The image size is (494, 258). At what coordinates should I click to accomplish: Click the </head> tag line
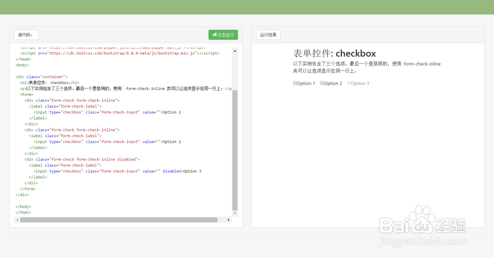[23, 59]
